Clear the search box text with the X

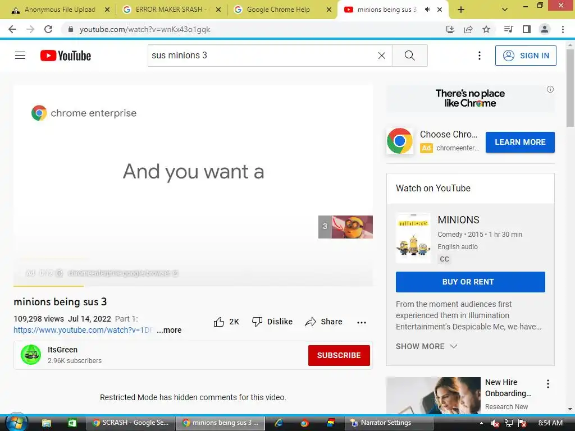(382, 56)
